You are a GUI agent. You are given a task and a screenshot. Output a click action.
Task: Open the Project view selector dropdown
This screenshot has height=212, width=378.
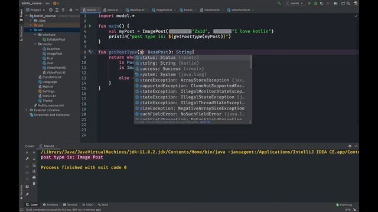pos(35,10)
